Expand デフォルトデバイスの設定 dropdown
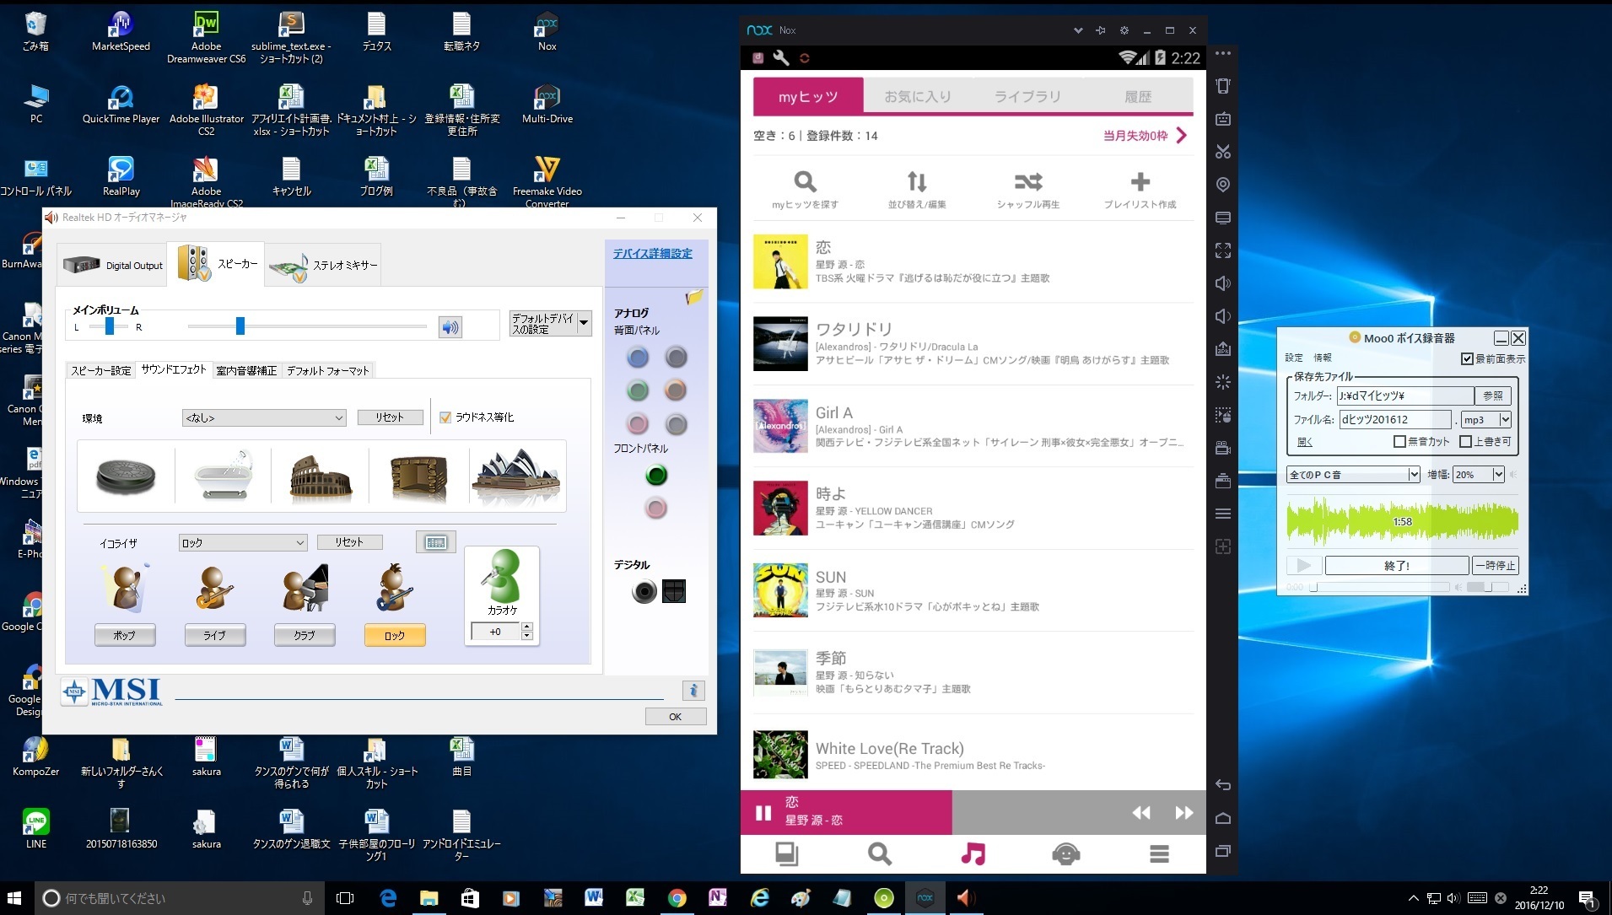 583,324
